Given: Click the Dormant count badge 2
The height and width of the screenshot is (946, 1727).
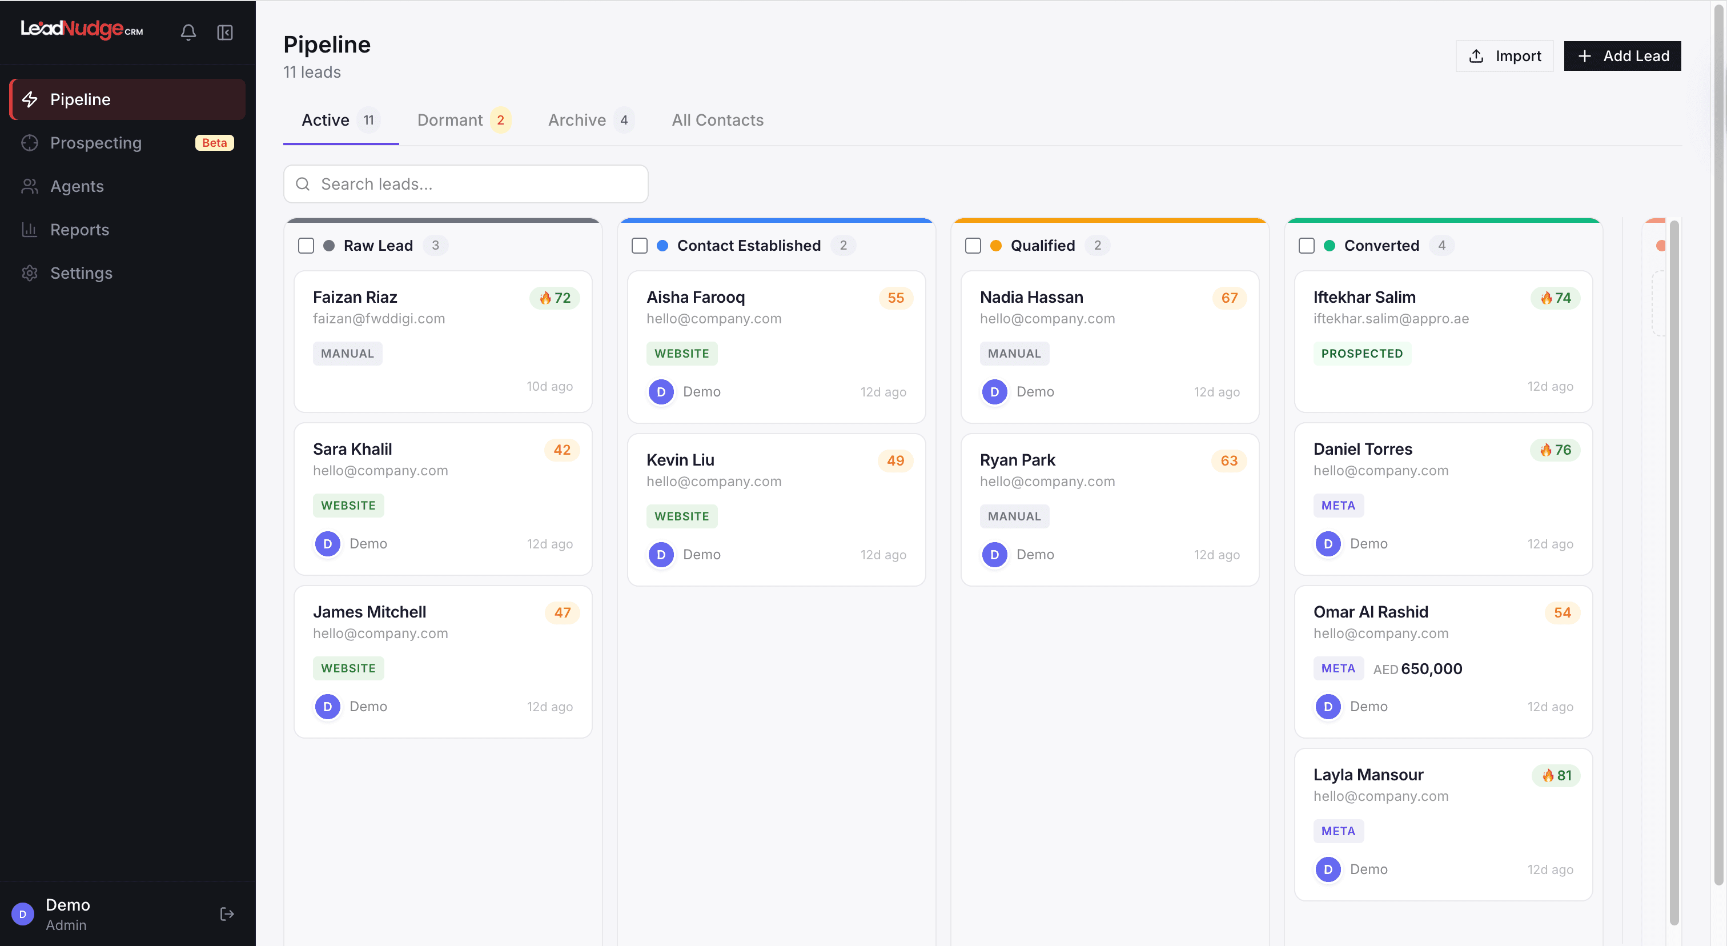Looking at the screenshot, I should [x=500, y=120].
